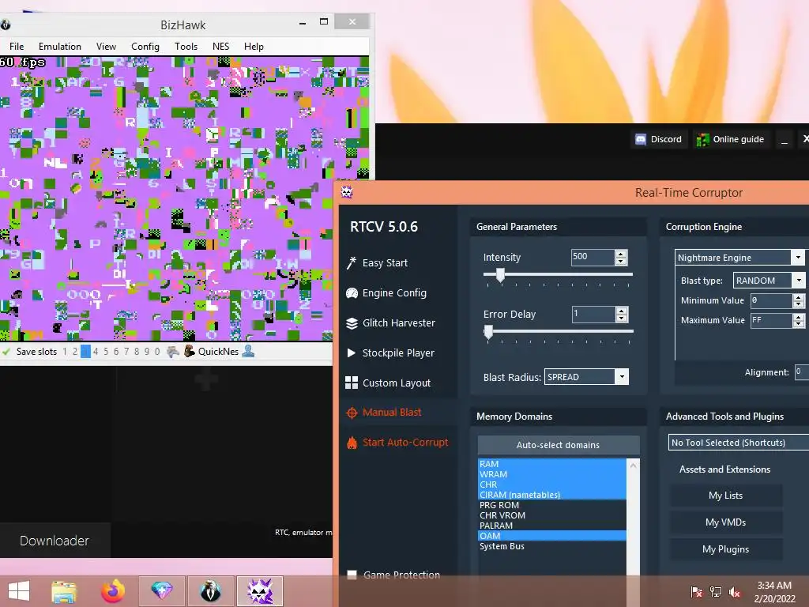Open the NES menu in BizHawk
The image size is (809, 607).
221,47
